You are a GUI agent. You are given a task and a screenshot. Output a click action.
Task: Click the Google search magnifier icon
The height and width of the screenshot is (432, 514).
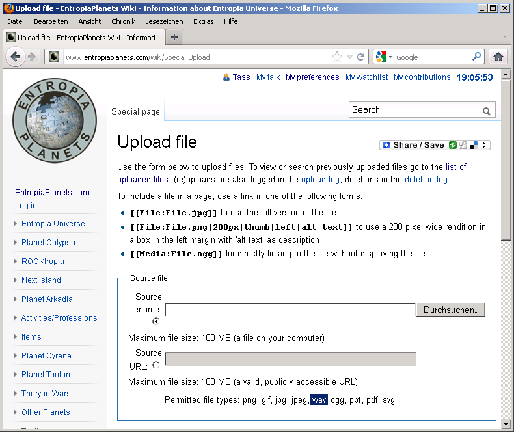coord(476,57)
